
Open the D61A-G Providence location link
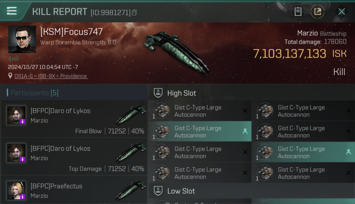pos(51,76)
